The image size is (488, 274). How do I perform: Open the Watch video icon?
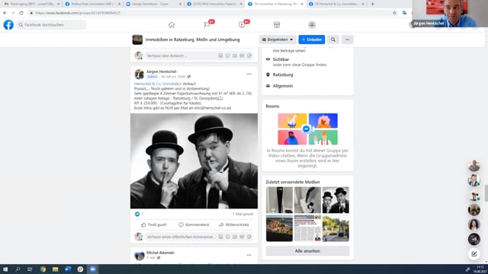click(x=242, y=25)
